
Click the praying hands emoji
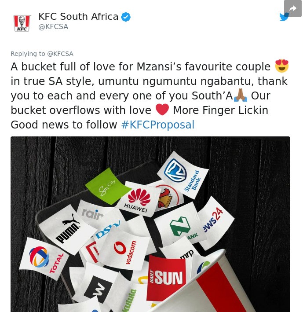tap(241, 95)
